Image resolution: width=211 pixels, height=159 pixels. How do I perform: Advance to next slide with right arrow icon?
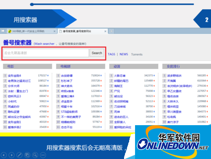(x=11, y=155)
